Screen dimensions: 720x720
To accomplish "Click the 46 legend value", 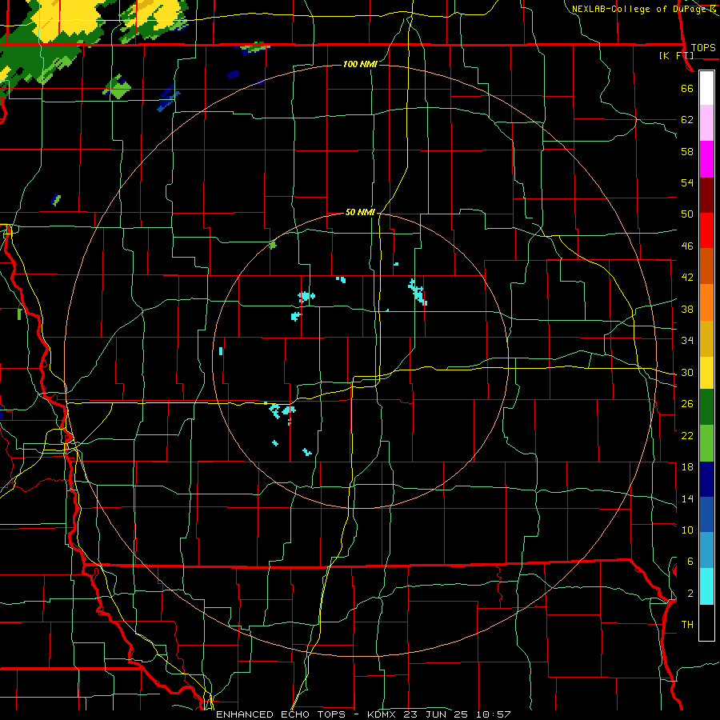I will click(687, 246).
